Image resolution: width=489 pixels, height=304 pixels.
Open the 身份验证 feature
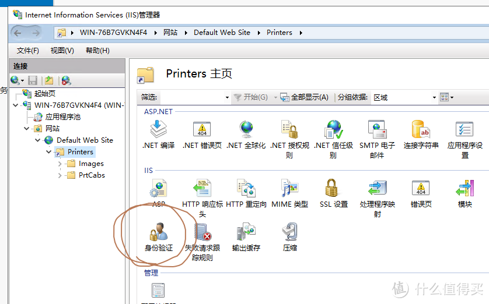(x=158, y=237)
